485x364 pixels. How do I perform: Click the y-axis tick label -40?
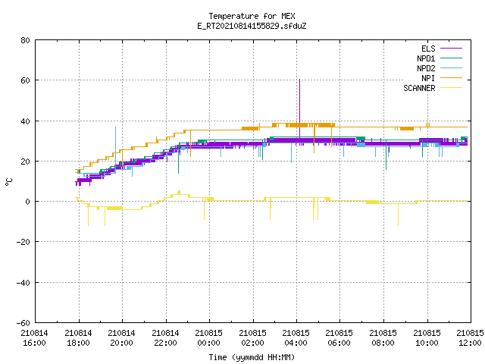tap(23, 283)
